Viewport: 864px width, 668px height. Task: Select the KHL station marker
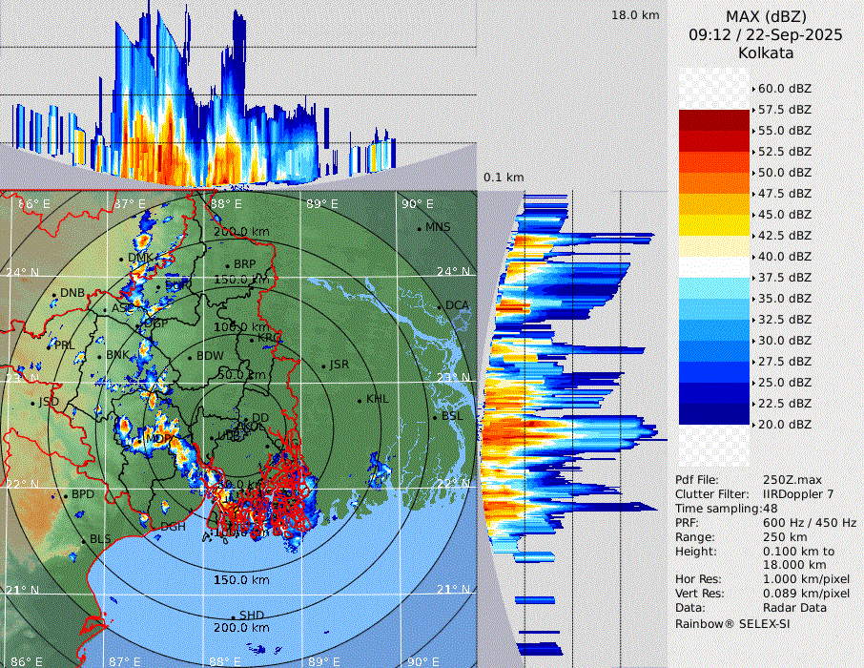[x=360, y=399]
